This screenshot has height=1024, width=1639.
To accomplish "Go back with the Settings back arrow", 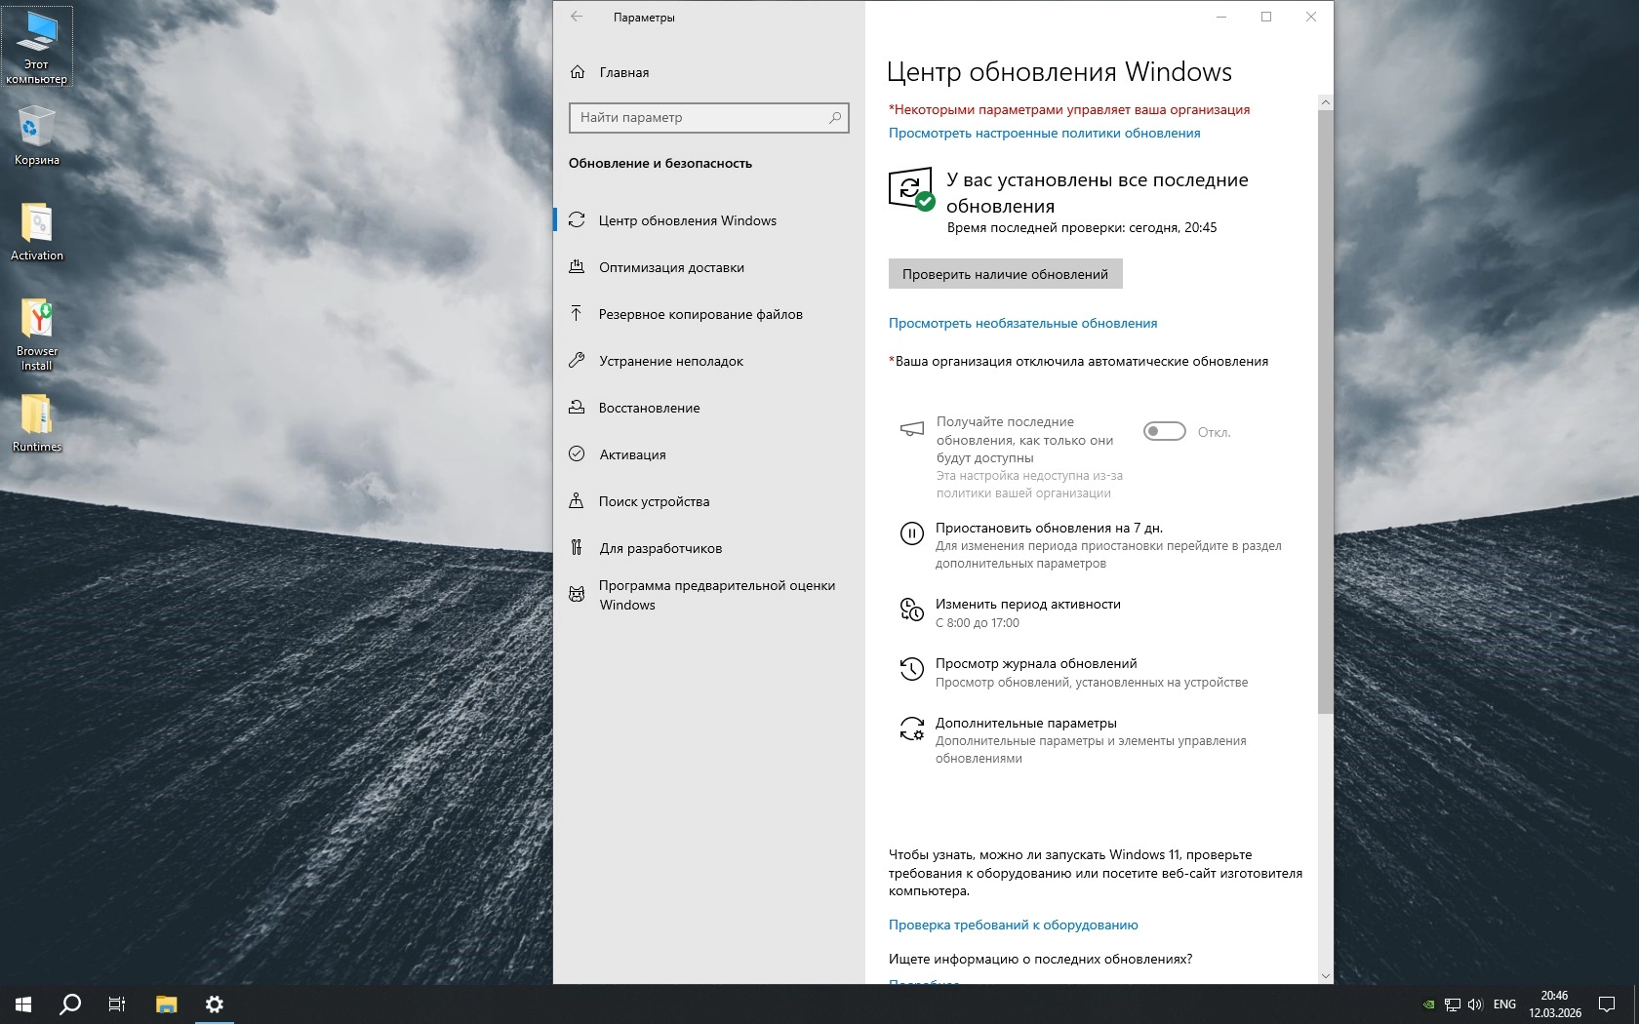I will (577, 17).
